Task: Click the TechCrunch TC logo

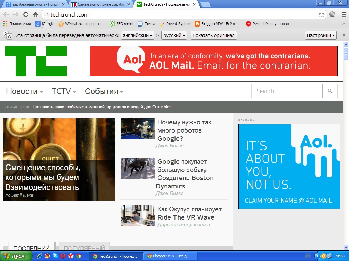Action: (36, 61)
